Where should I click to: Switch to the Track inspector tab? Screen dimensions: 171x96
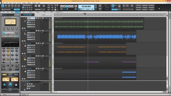pyautogui.click(x=12, y=12)
